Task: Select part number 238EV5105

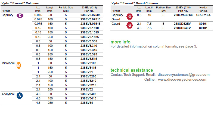Action: (88, 63)
